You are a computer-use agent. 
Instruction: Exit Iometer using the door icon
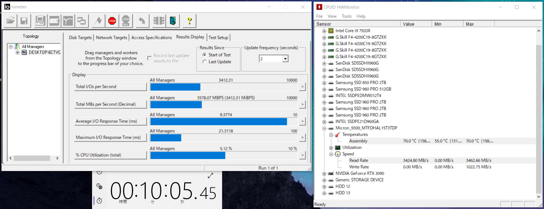pos(173,21)
